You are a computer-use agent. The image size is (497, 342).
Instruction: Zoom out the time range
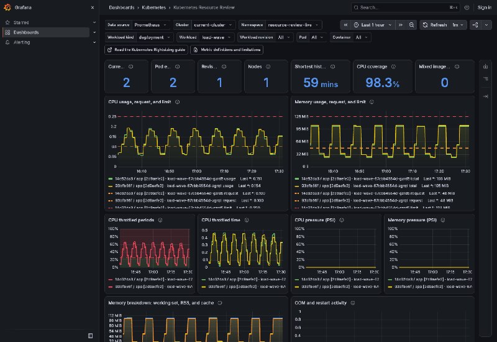[411, 25]
